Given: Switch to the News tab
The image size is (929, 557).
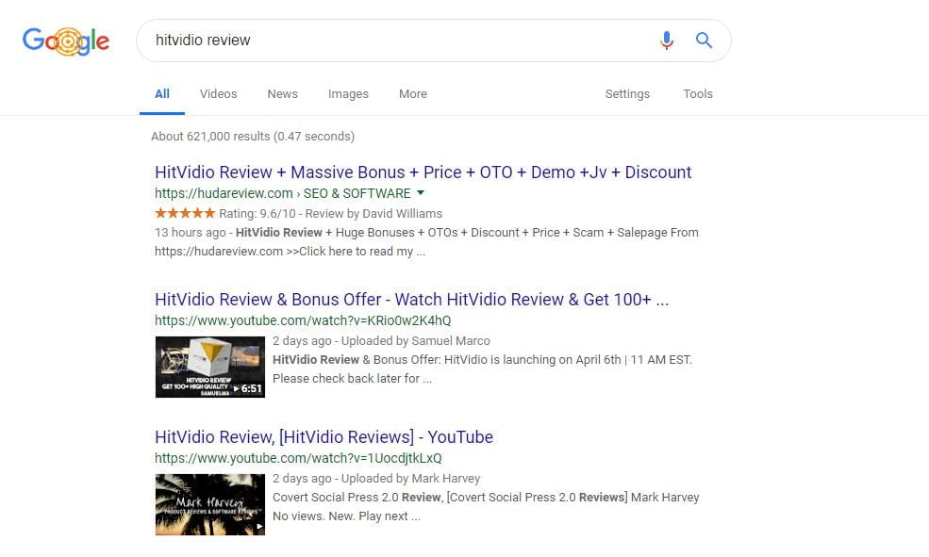Looking at the screenshot, I should tap(283, 94).
